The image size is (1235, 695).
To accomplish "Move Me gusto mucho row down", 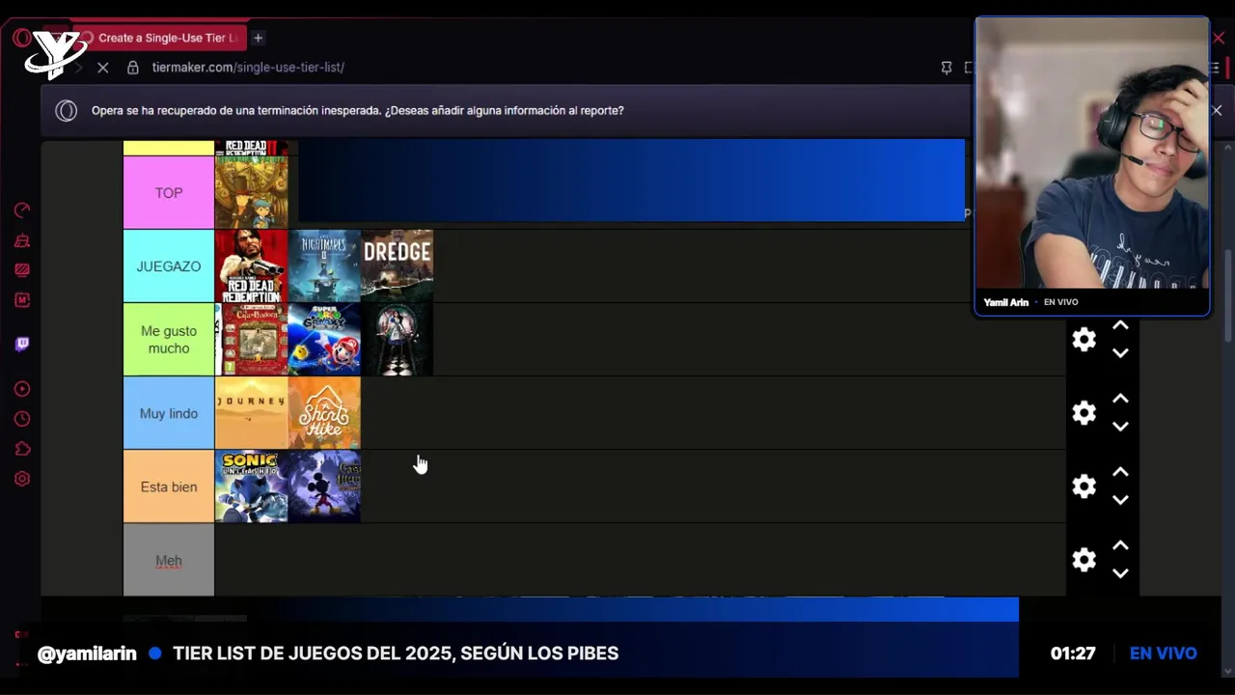I will [x=1120, y=353].
